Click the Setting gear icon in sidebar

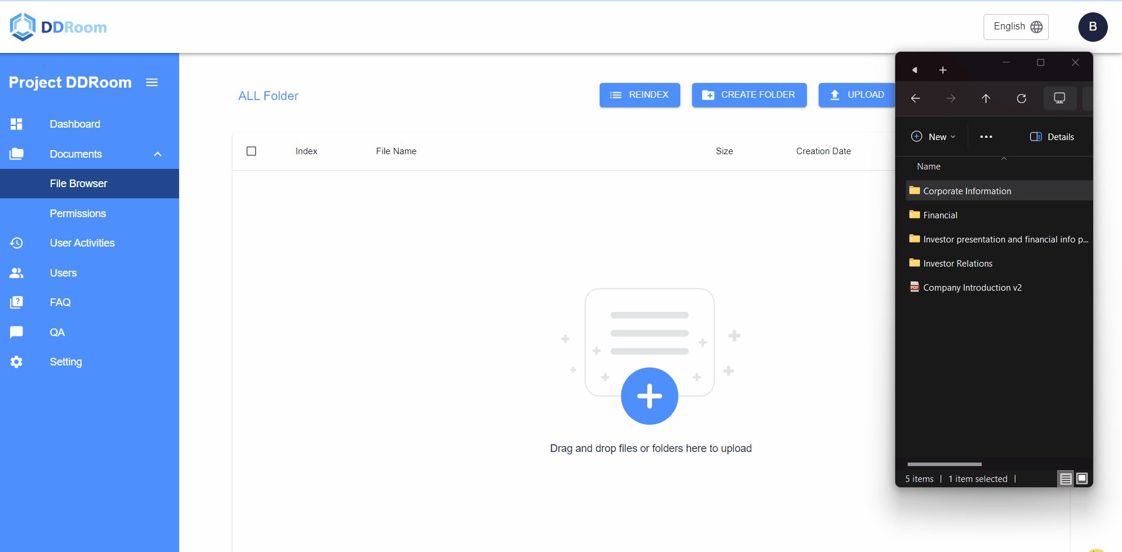tap(16, 361)
